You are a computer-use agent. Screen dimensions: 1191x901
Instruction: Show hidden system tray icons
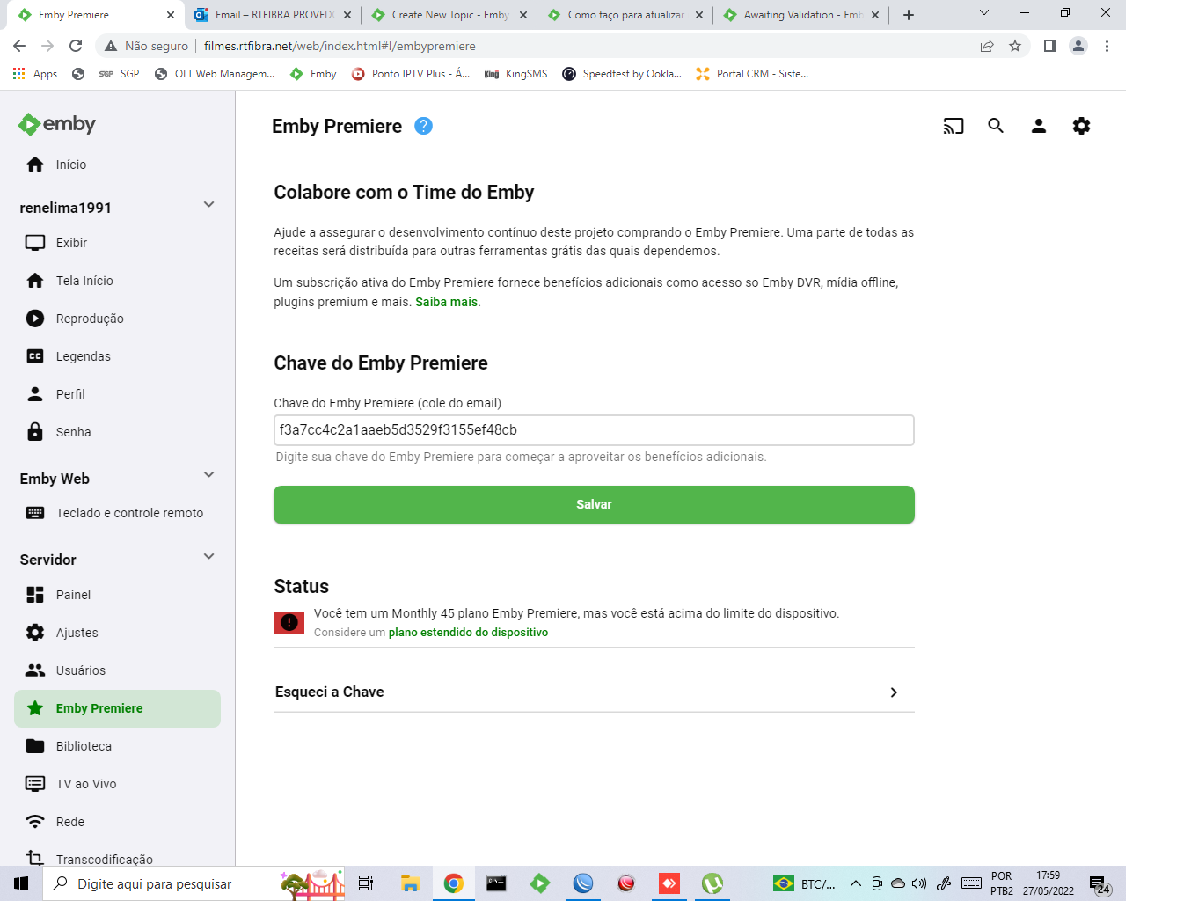[855, 883]
